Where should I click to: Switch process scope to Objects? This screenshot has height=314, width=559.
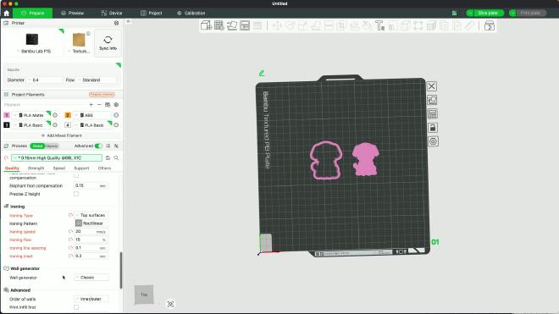click(x=52, y=146)
